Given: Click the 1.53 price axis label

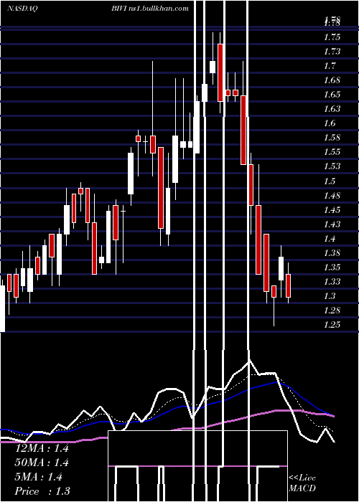Looking at the screenshot, I should (x=332, y=166).
